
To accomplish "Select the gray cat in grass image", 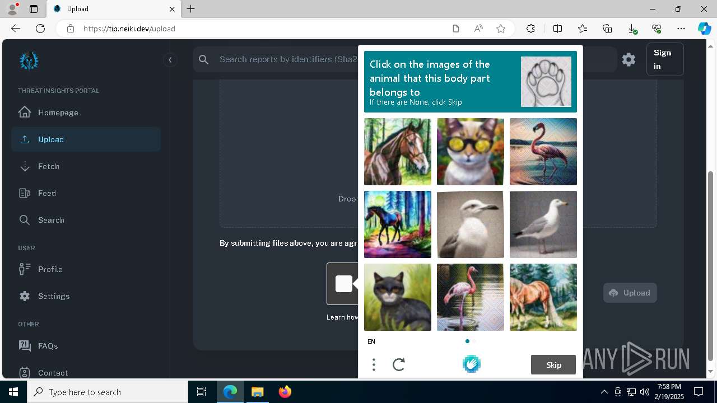I will 398,297.
